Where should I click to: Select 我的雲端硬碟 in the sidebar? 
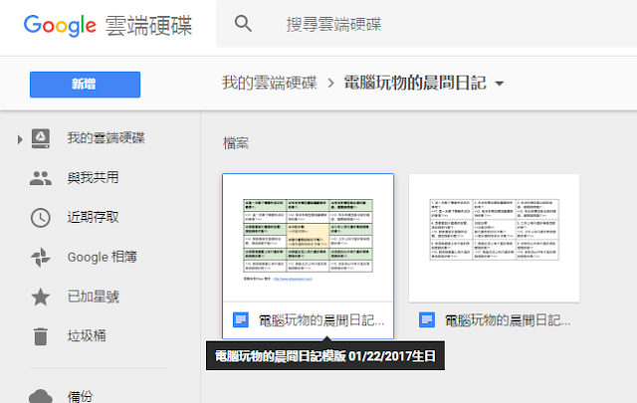[106, 138]
